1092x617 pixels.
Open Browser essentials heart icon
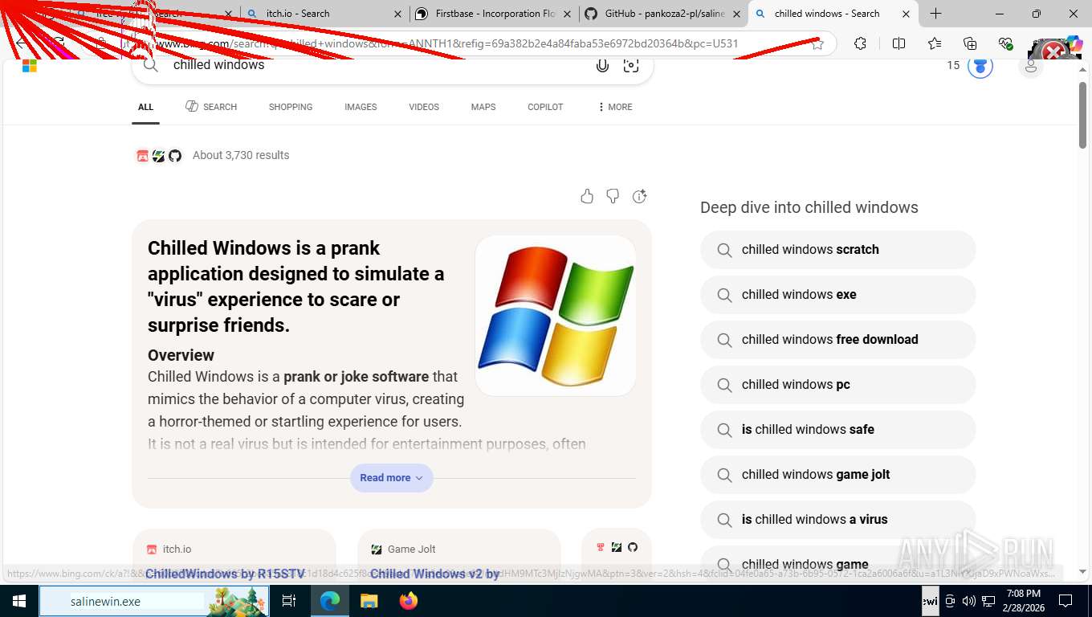[x=1005, y=44]
